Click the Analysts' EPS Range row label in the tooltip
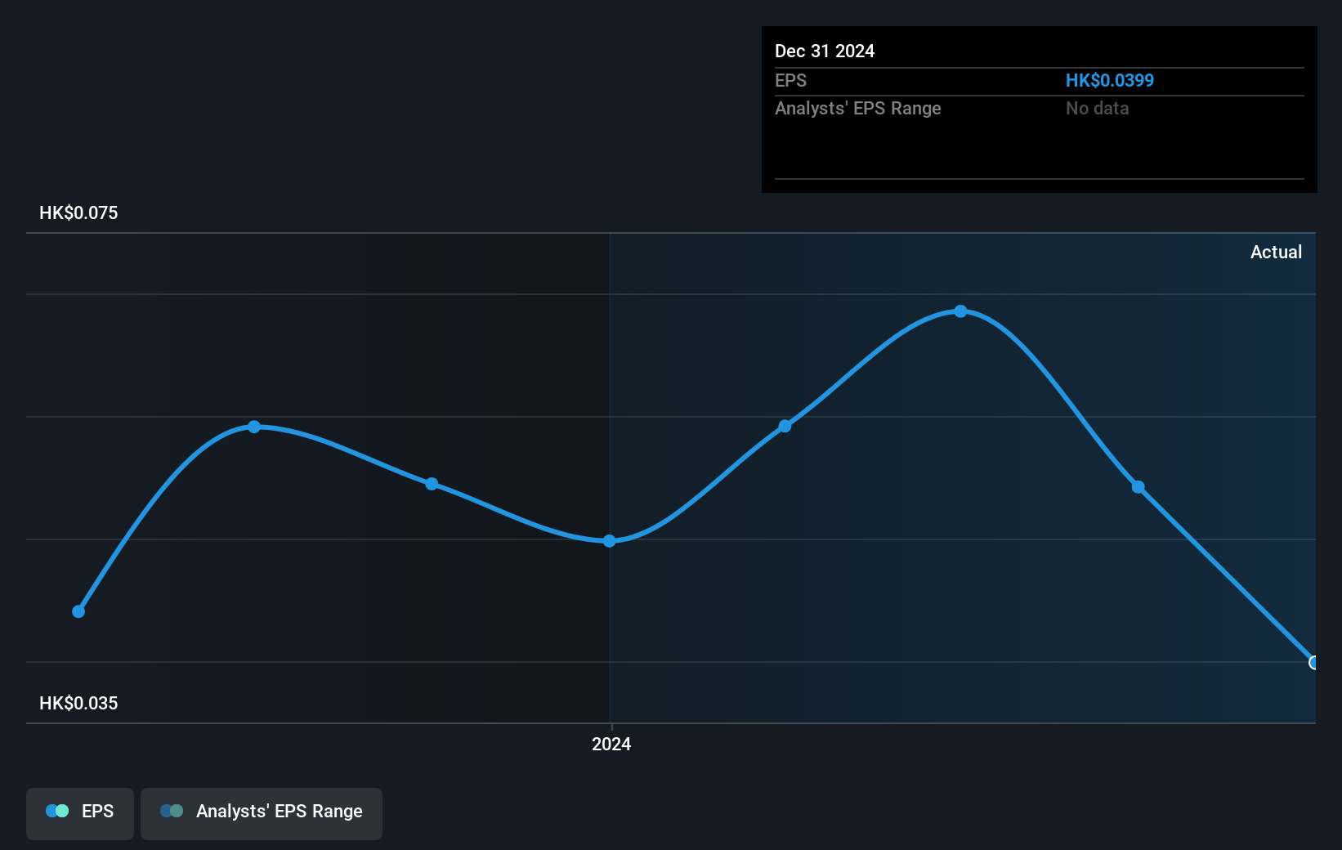1342x850 pixels. tap(858, 108)
